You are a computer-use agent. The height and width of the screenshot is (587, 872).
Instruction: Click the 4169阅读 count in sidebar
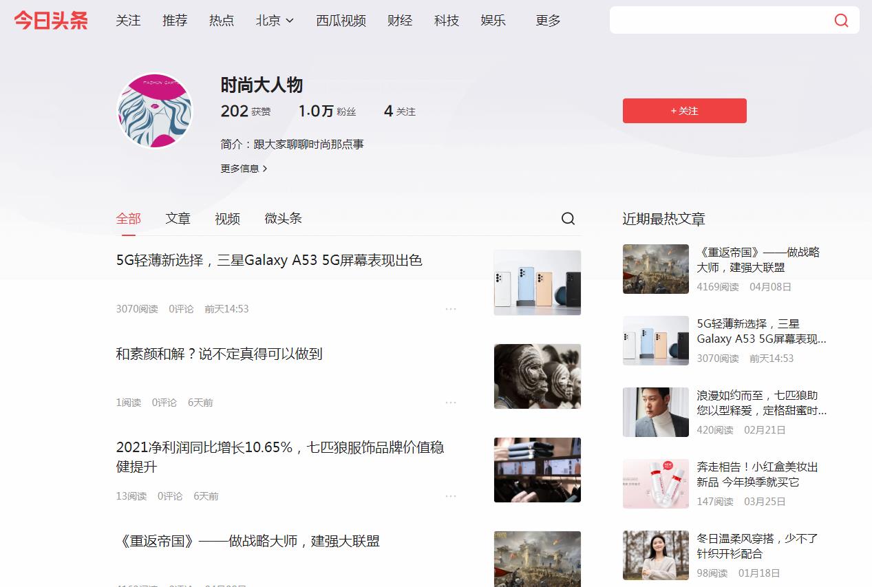pos(718,287)
